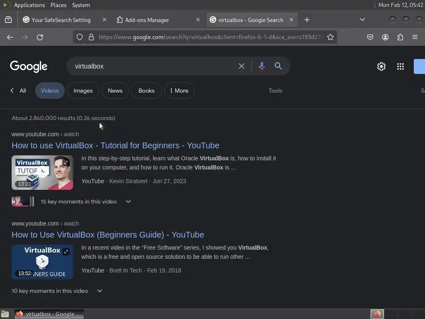Expand 15 key moments in this video

click(x=128, y=201)
